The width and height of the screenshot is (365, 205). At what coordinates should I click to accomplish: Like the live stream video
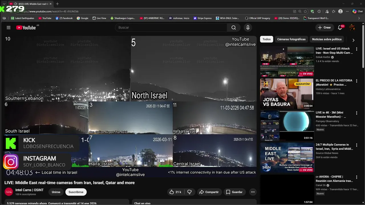(x=175, y=192)
